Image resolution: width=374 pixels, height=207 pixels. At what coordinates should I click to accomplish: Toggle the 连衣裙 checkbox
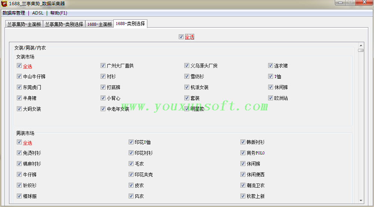(270, 65)
